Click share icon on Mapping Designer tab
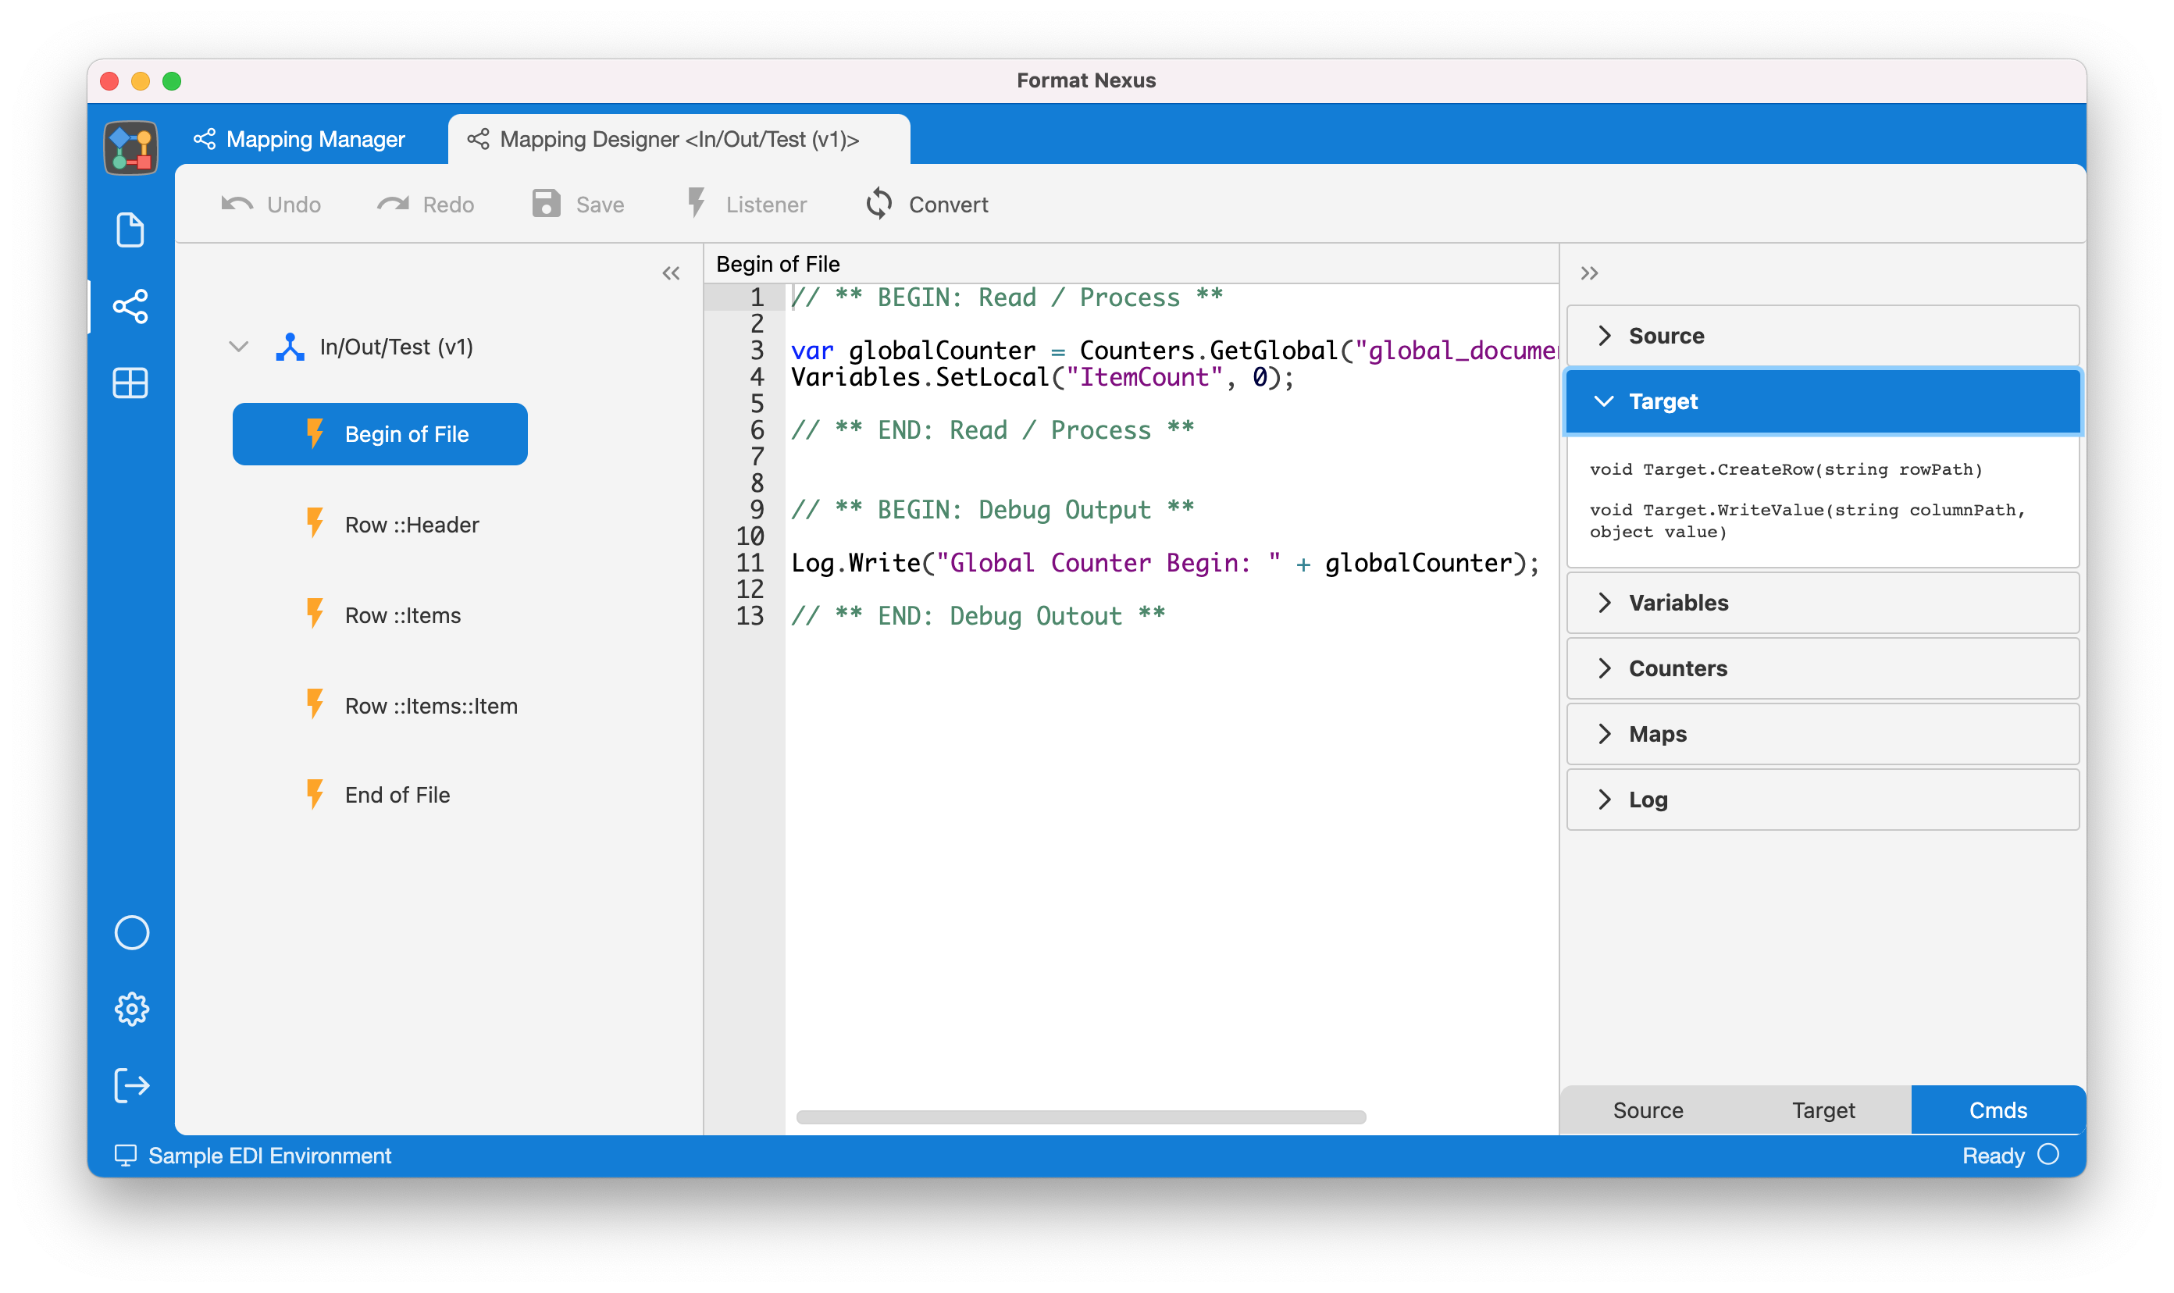The width and height of the screenshot is (2174, 1293). tap(479, 138)
